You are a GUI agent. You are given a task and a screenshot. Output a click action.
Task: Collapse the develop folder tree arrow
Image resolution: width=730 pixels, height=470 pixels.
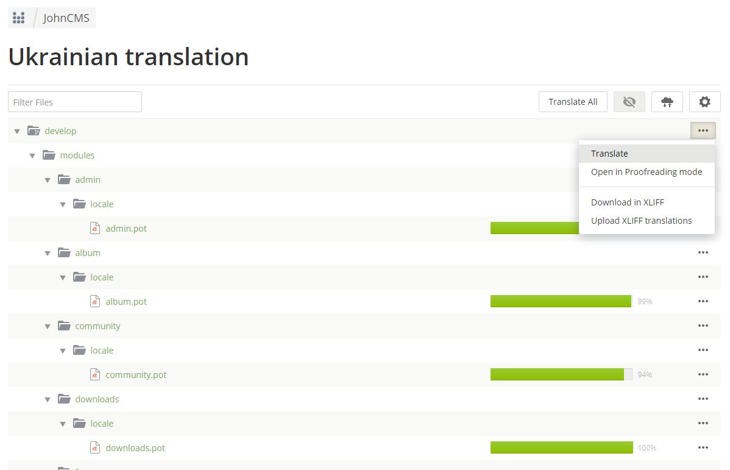(17, 131)
